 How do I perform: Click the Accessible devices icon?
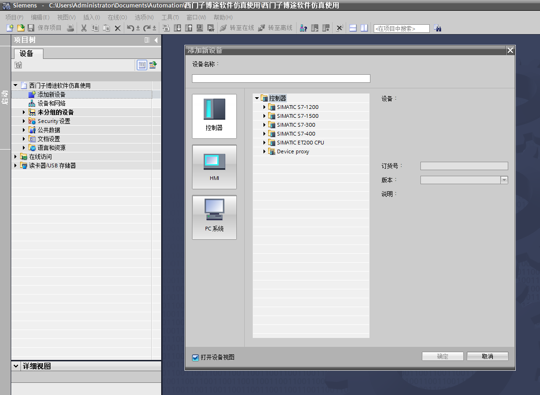click(303, 28)
